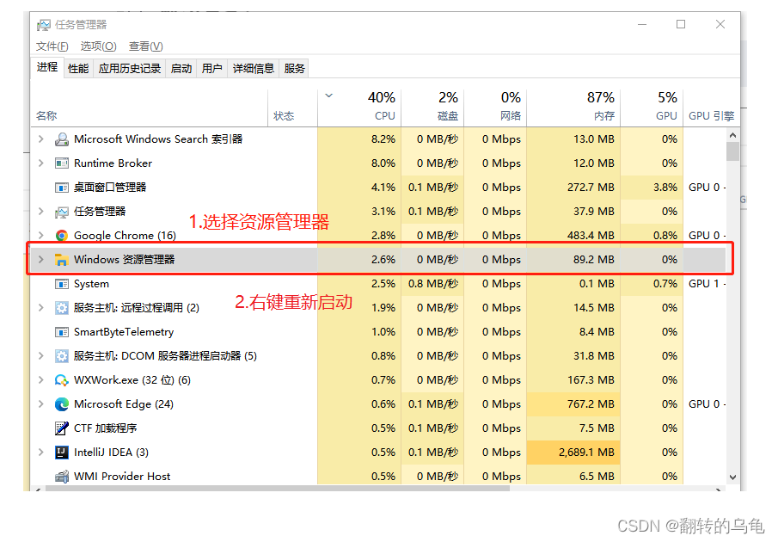Viewport: 778px width, 542px height.
Task: Click the 0.8 MB/秒 disk cell
Action: [432, 283]
